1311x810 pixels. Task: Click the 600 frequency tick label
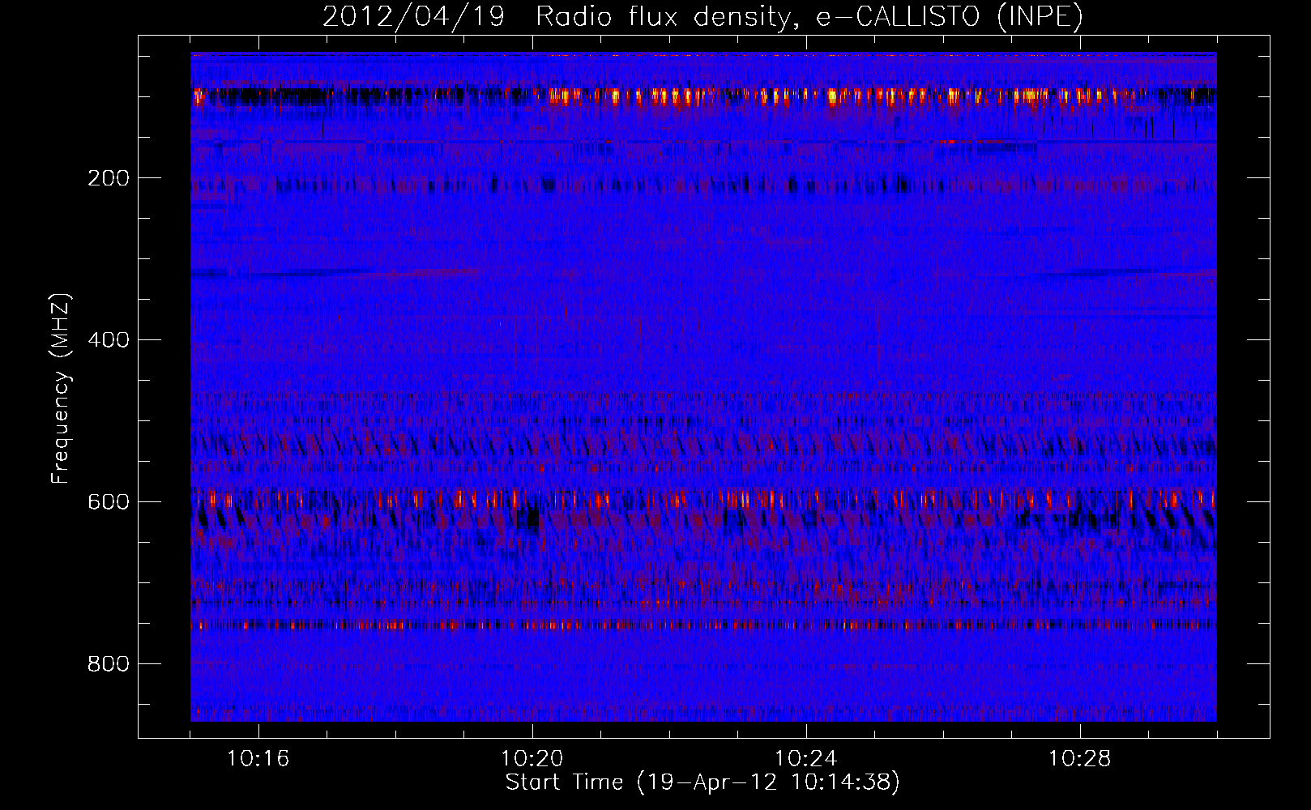point(109,502)
